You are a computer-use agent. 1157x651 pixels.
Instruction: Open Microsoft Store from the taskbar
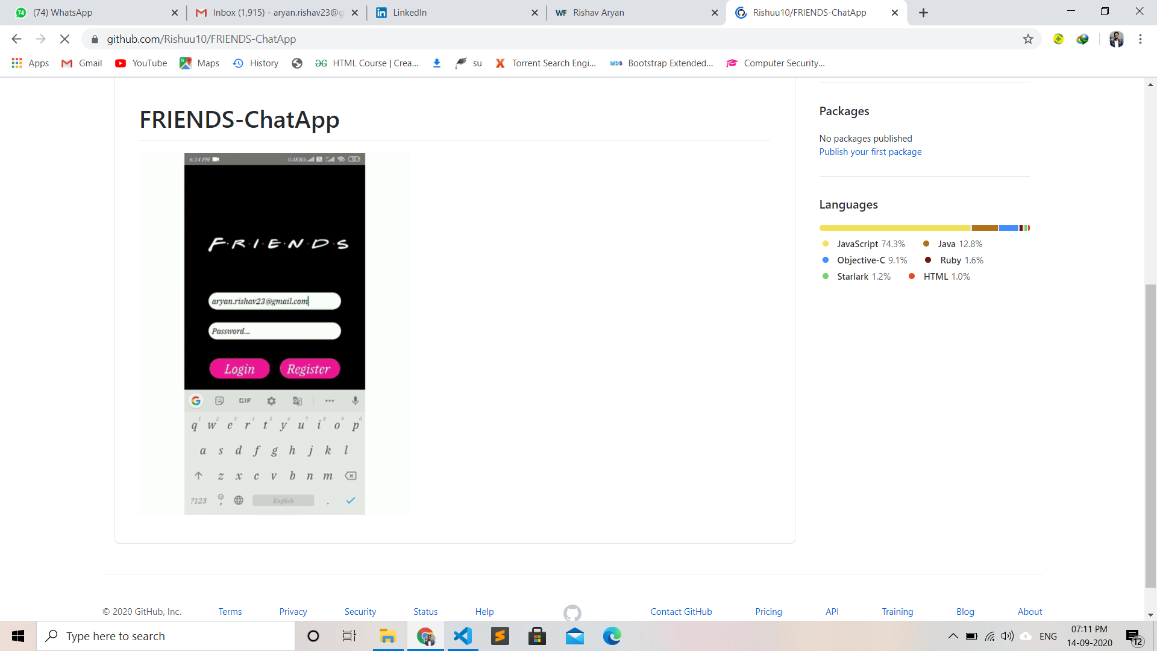537,636
